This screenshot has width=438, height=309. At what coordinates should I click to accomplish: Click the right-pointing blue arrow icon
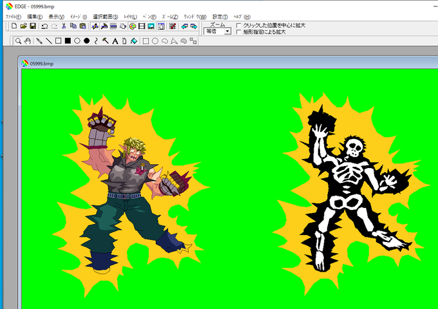coord(194,26)
